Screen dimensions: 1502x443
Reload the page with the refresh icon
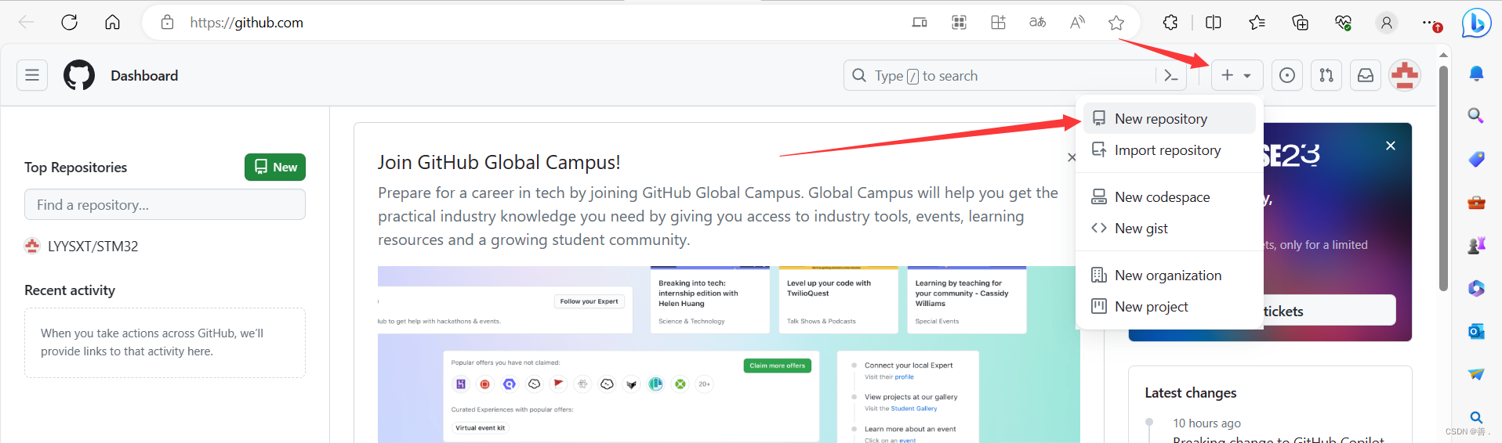click(69, 23)
